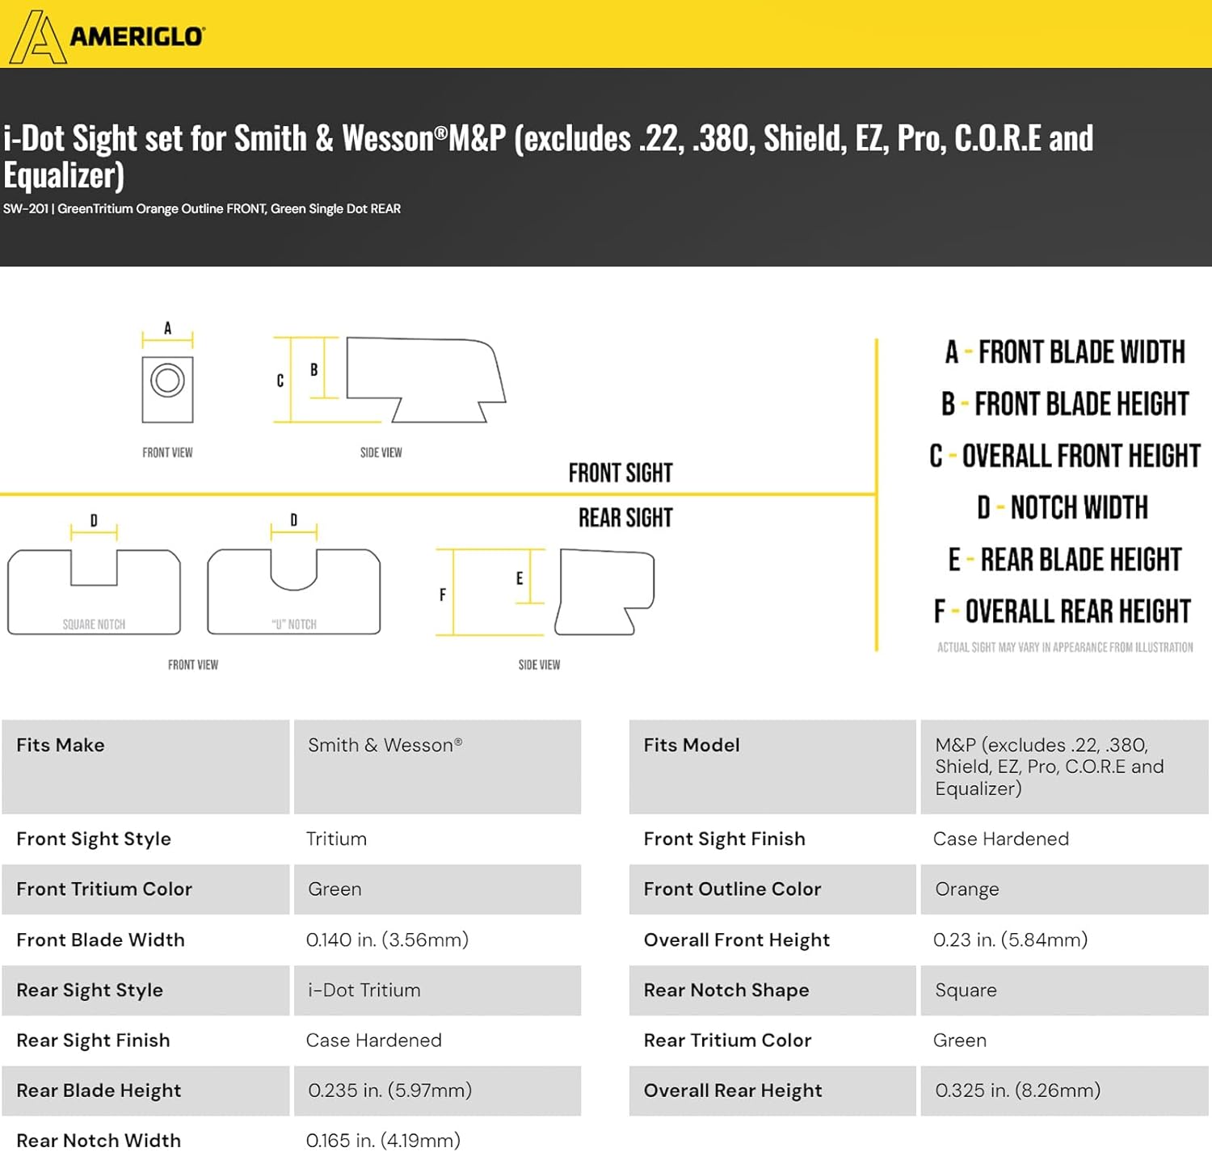
Task: Click the Smith & Wesson make value
Action: click(385, 745)
